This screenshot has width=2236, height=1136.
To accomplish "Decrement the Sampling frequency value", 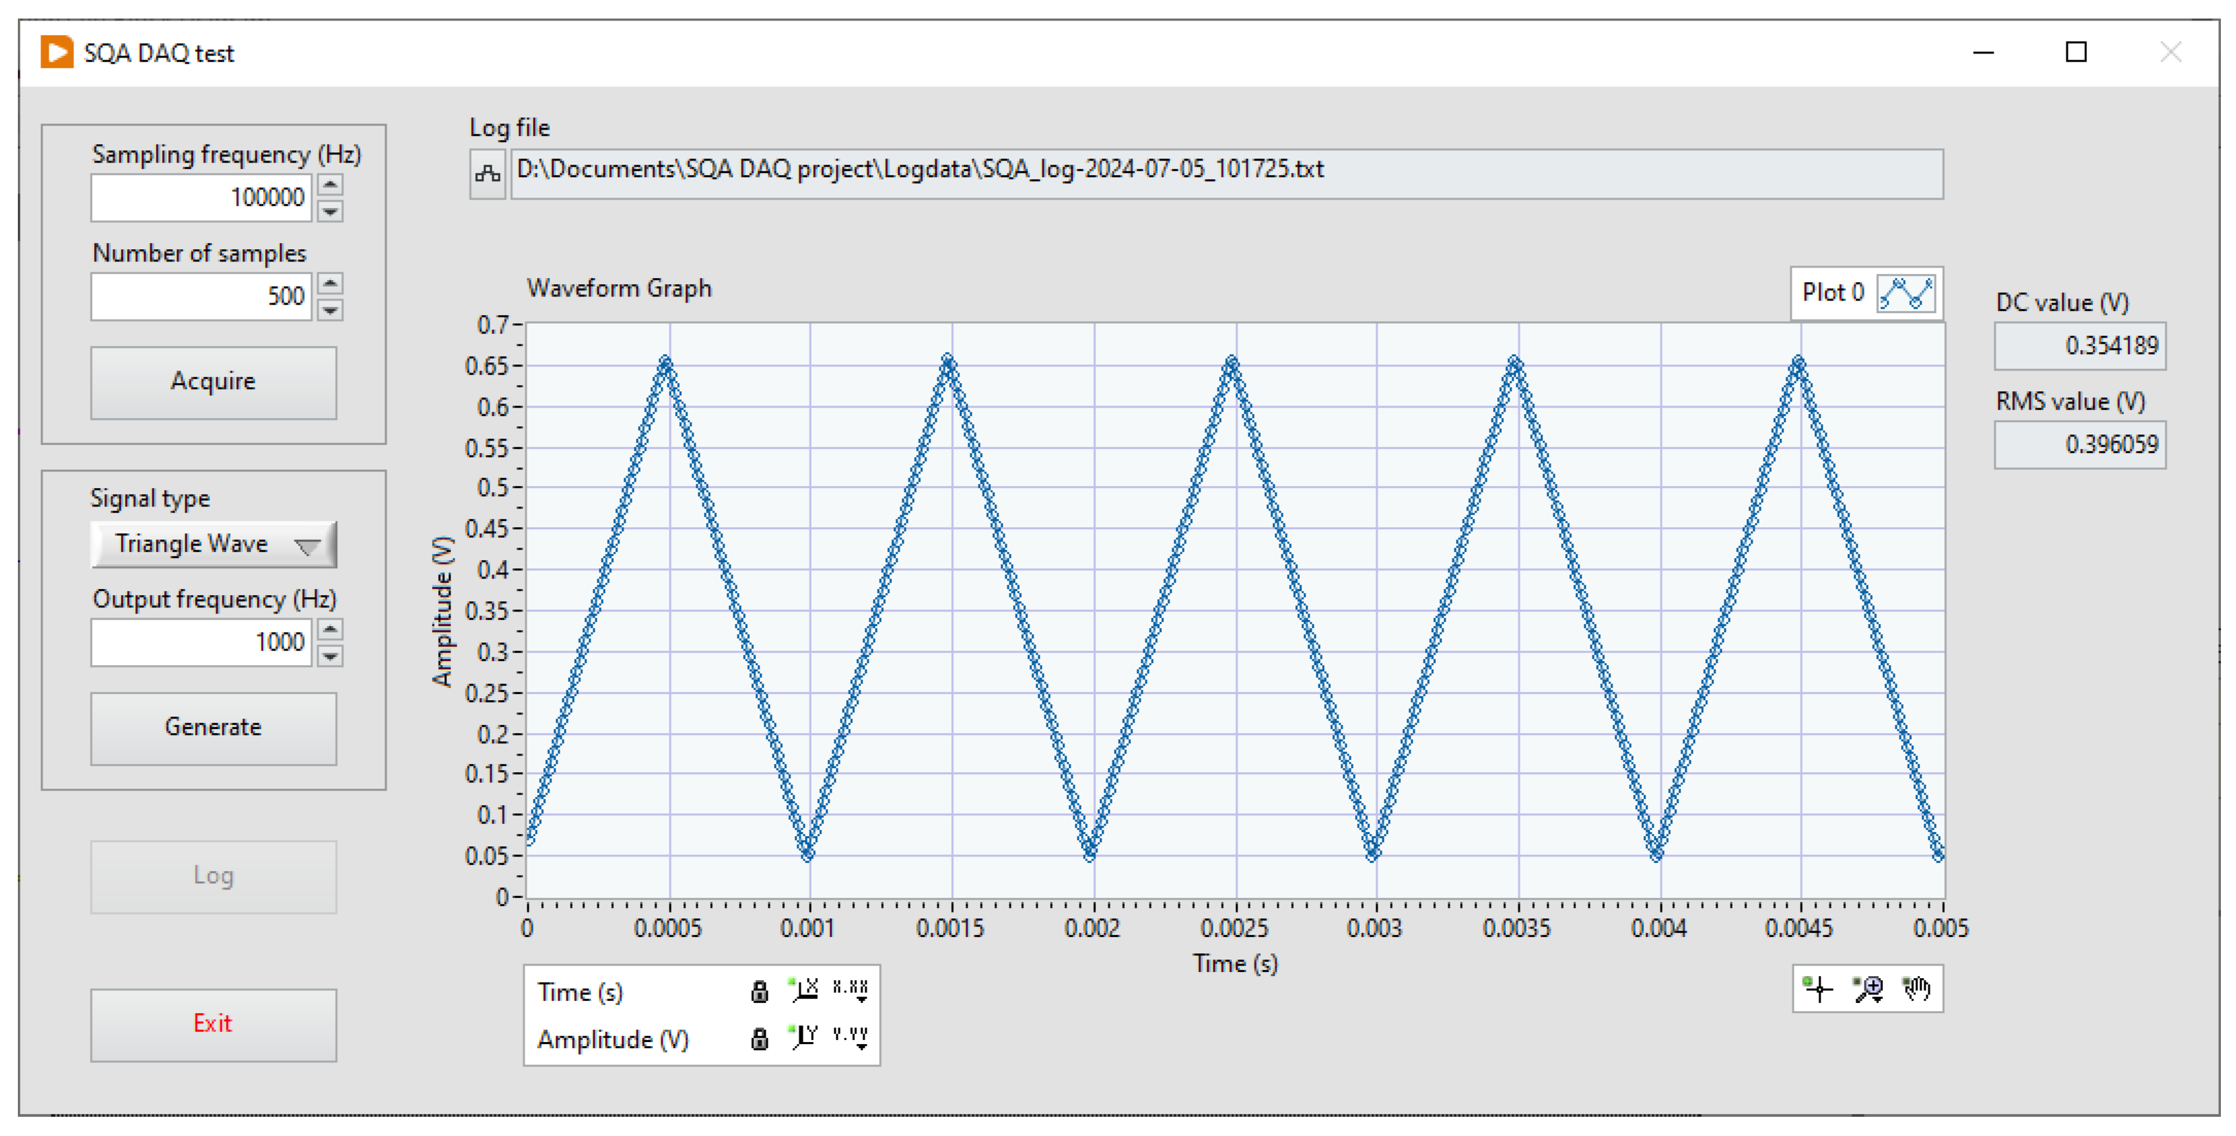I will click(x=330, y=211).
